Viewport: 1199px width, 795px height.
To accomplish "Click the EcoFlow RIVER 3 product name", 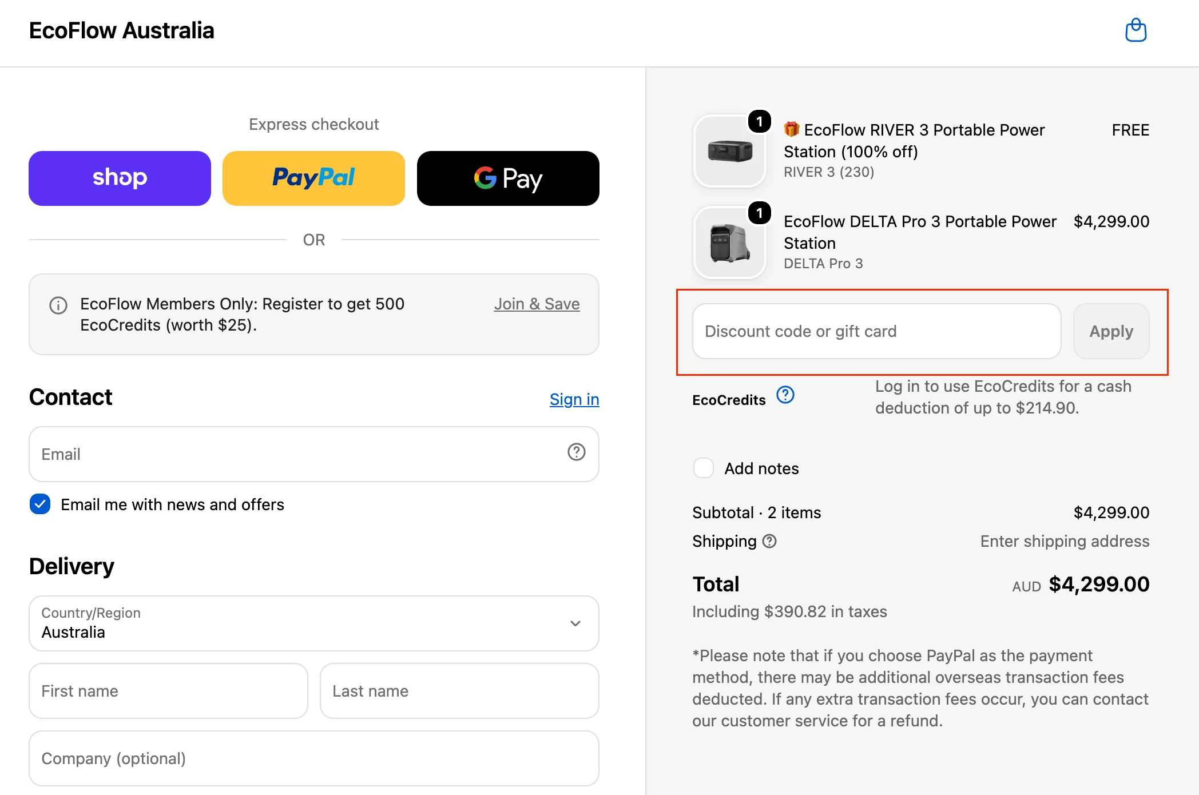I will coord(914,141).
